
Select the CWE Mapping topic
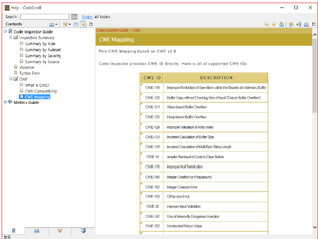point(37,97)
